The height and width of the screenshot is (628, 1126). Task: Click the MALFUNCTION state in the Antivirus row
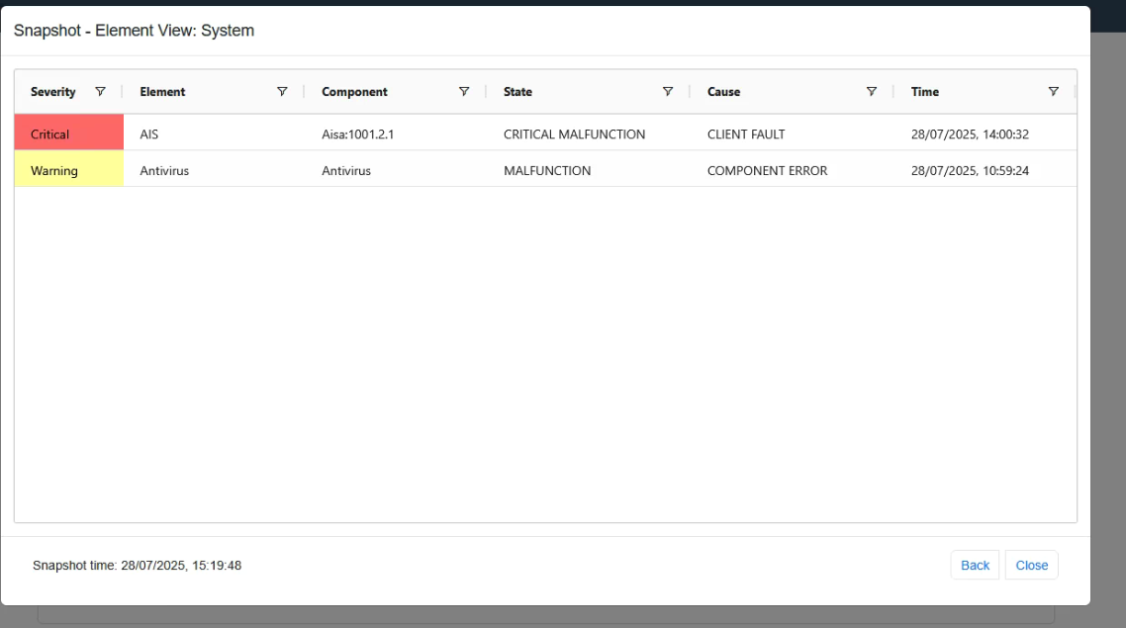click(589, 170)
